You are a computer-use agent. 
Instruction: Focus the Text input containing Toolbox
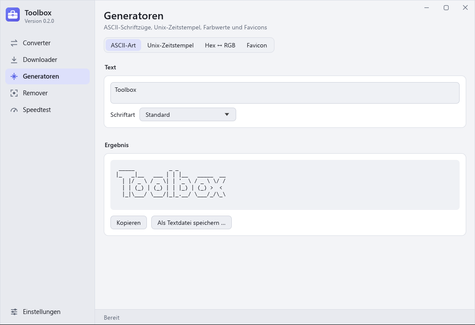click(x=285, y=93)
